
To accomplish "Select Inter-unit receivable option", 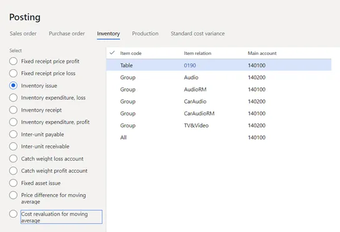I will tap(13, 147).
